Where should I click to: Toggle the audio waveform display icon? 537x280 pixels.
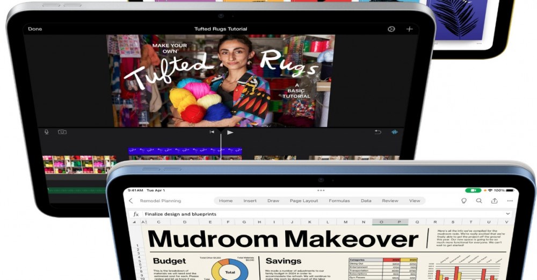[x=395, y=132]
